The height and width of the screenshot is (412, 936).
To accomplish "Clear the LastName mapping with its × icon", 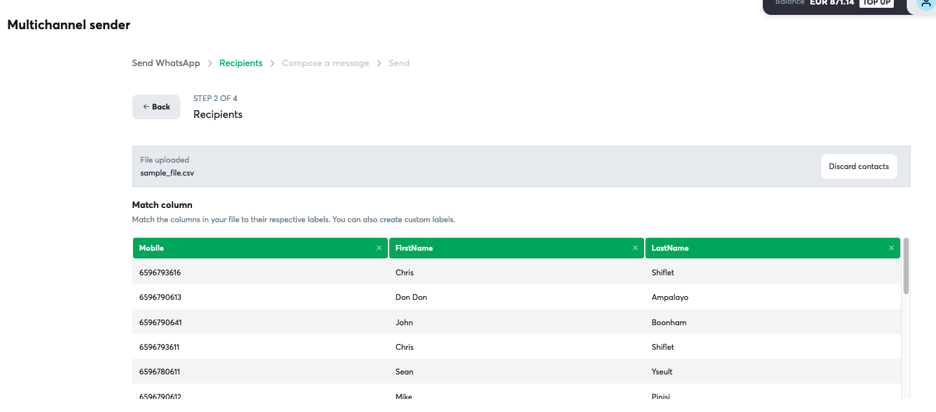I will point(891,247).
